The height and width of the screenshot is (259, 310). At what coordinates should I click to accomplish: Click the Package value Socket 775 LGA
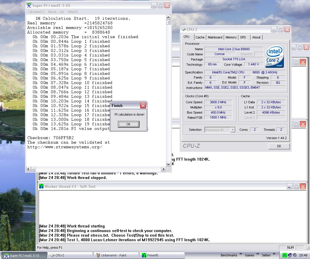(x=234, y=59)
